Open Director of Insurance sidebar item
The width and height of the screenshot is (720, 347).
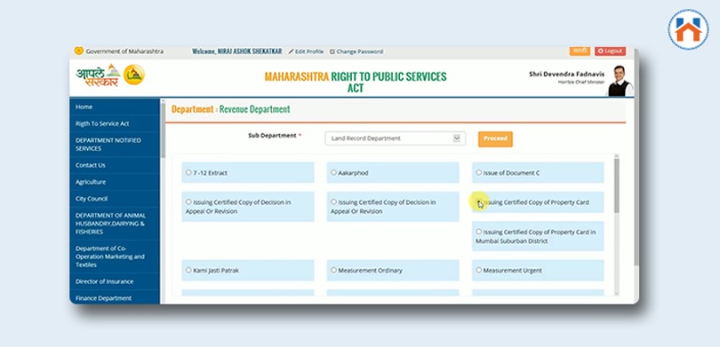(x=115, y=281)
